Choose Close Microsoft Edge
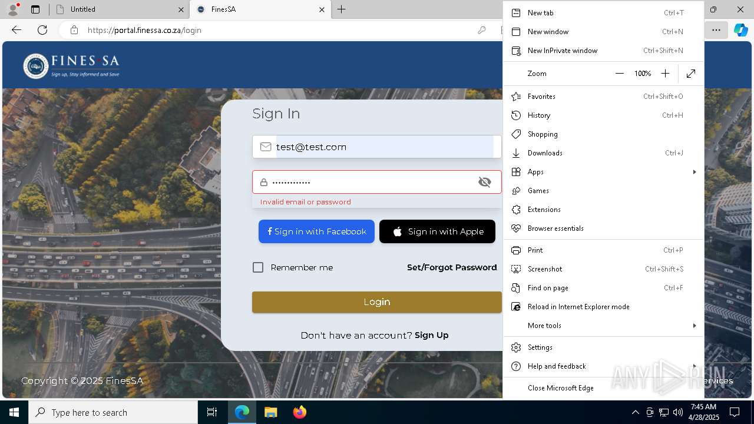Screen dimensions: 754x424 click(603, 388)
